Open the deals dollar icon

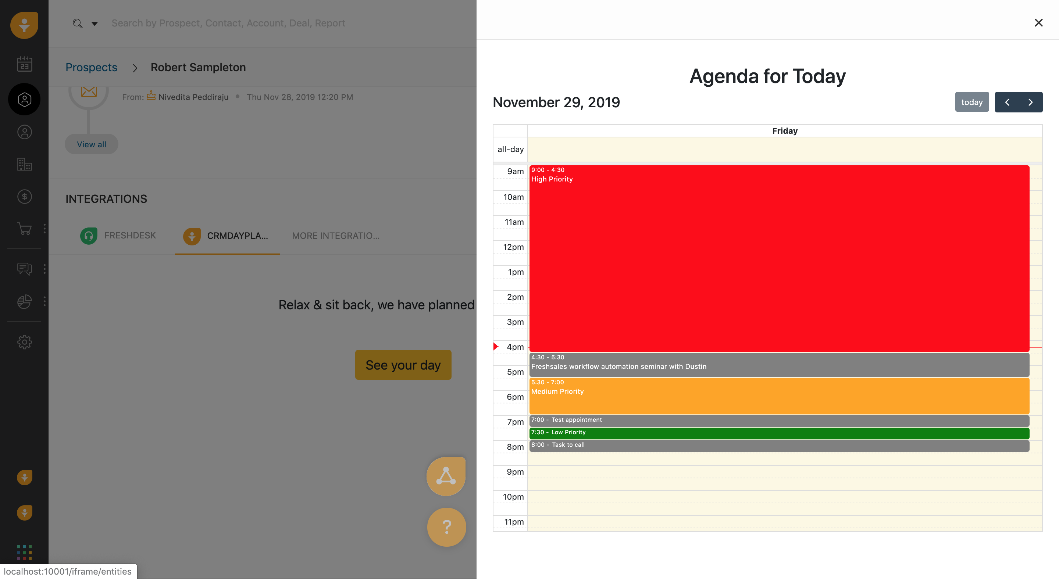pos(24,197)
